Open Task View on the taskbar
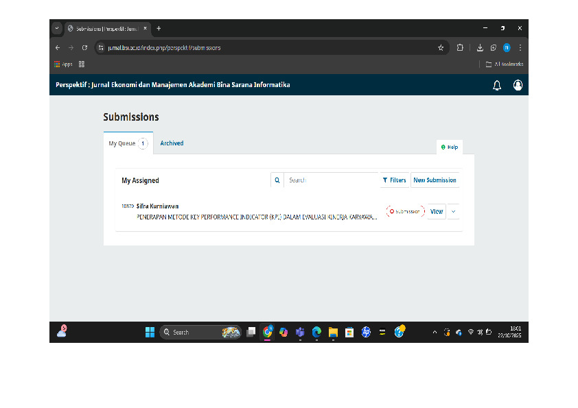This screenshot has width=578, height=408. (x=251, y=332)
